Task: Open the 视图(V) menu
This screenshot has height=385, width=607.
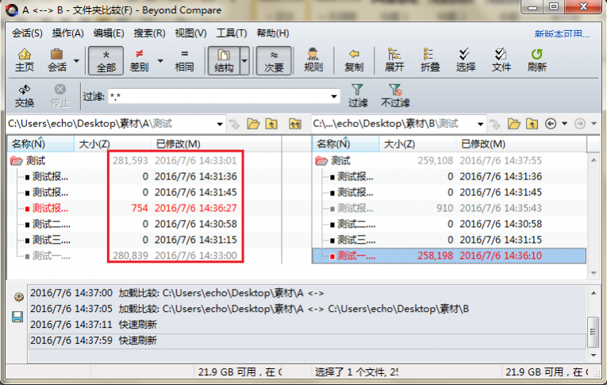Action: click(190, 33)
